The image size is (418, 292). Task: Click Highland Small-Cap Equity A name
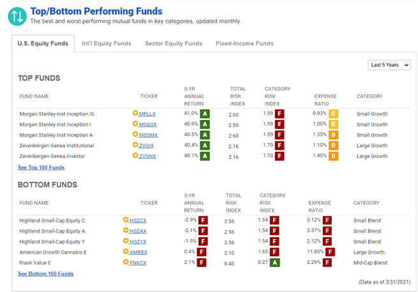click(x=52, y=231)
